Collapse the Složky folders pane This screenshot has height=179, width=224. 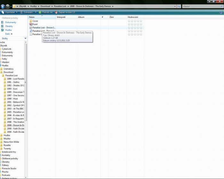pos(25,38)
